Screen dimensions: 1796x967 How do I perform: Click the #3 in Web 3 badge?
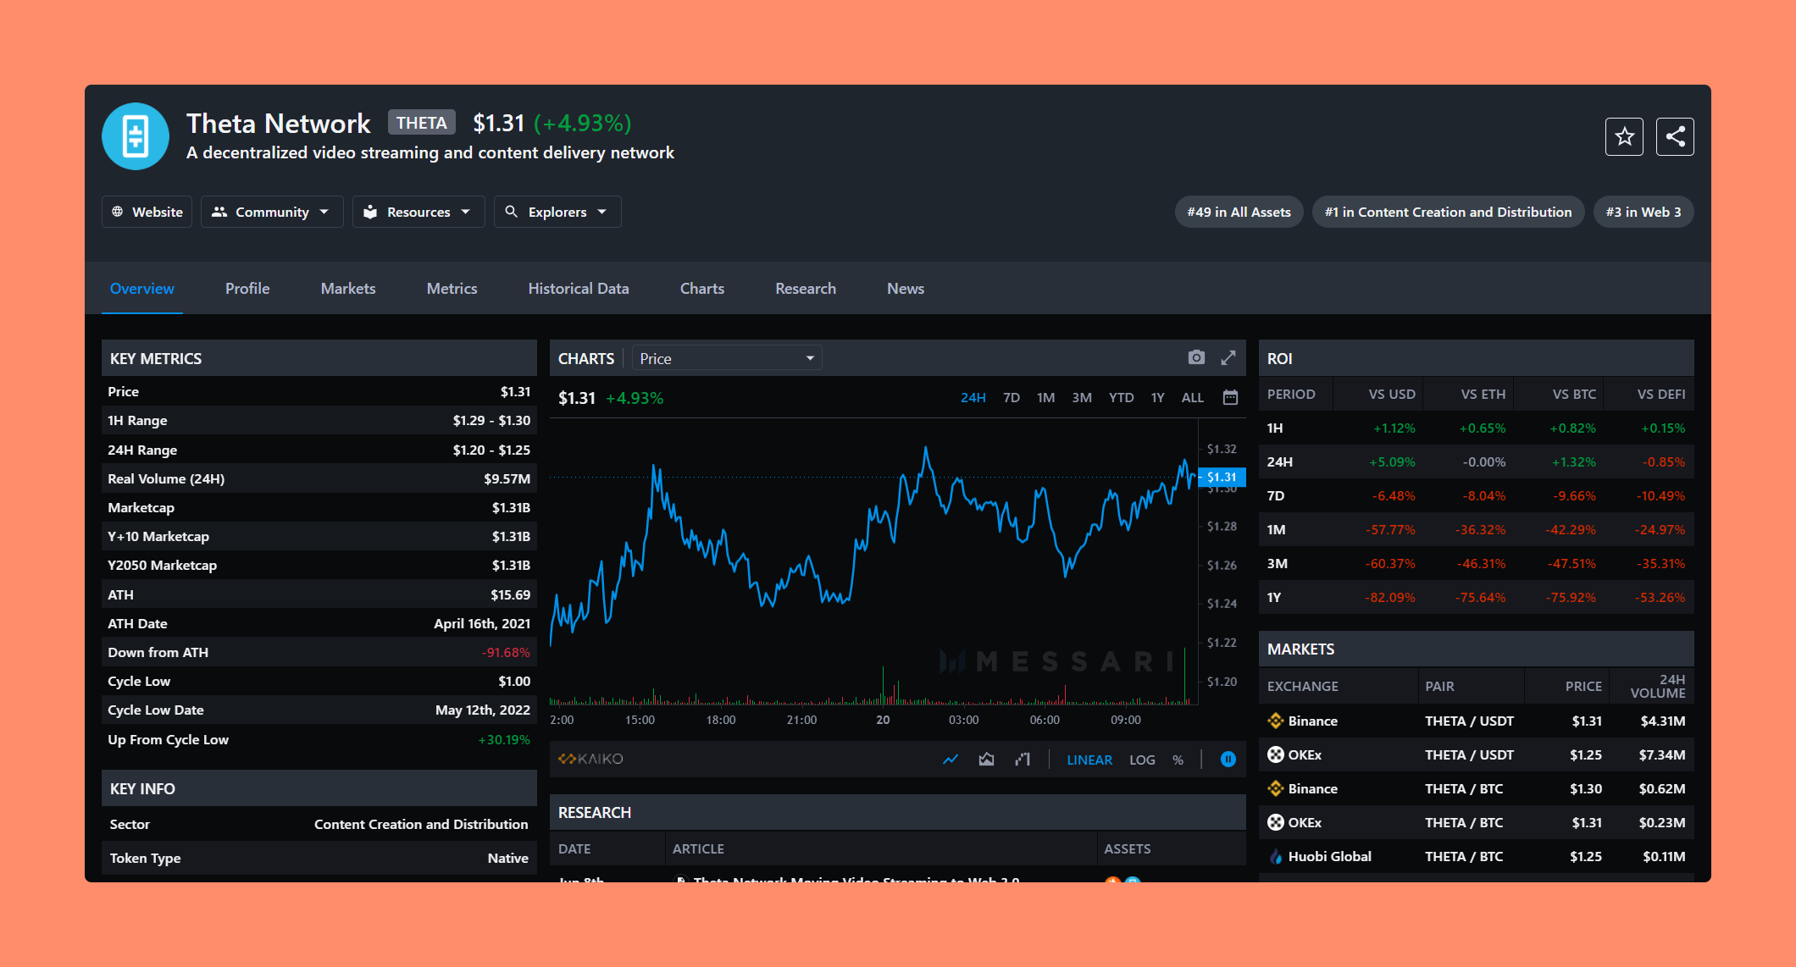[1644, 212]
